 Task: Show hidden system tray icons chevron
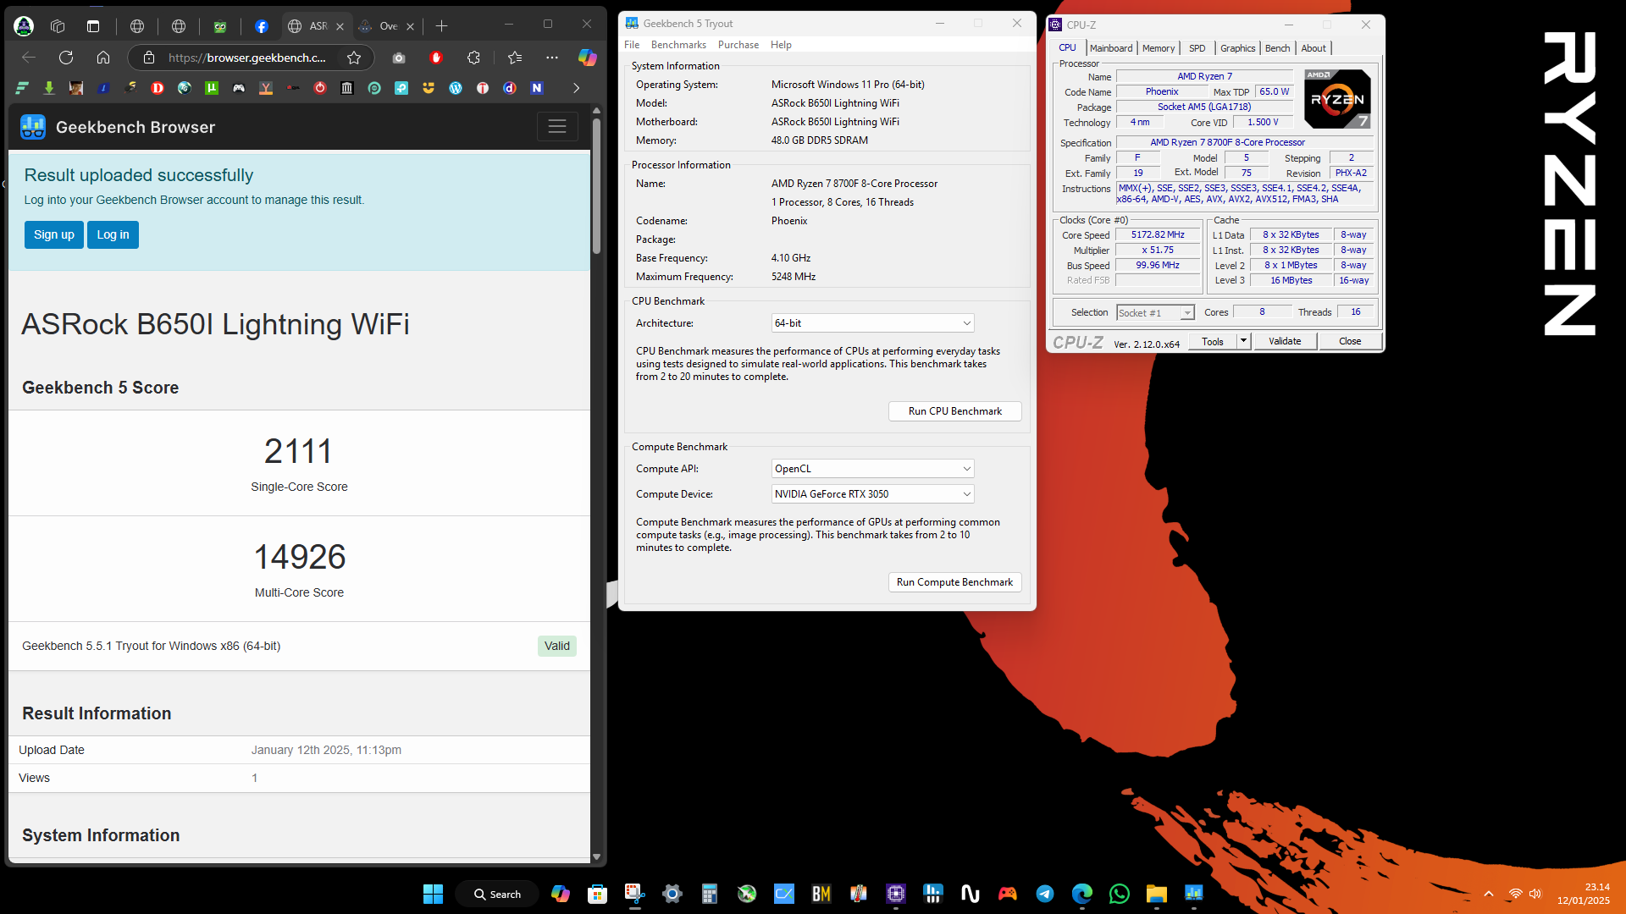coord(1489,894)
